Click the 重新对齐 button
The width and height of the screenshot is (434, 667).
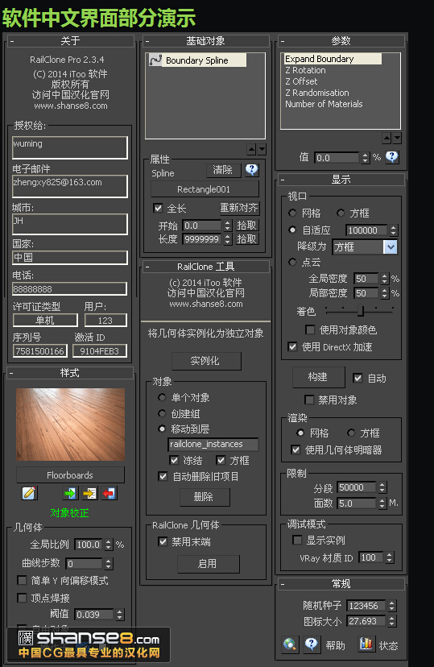[239, 208]
